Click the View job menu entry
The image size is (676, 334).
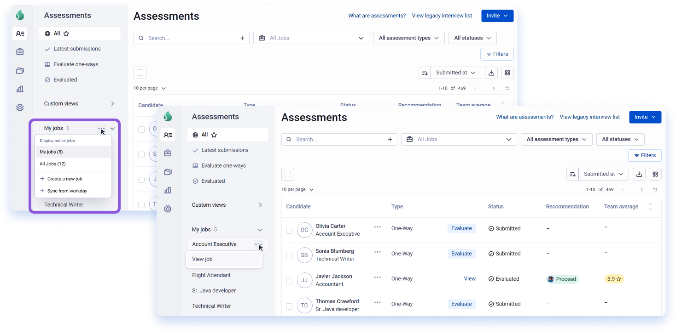(x=224, y=259)
